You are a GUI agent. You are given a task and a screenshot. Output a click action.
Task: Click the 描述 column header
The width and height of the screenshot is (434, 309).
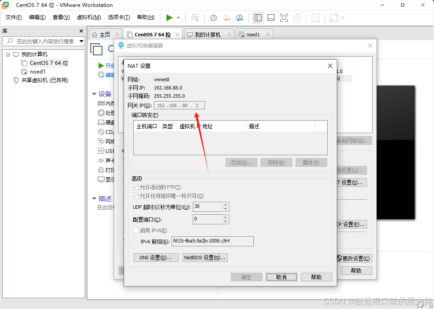point(281,127)
